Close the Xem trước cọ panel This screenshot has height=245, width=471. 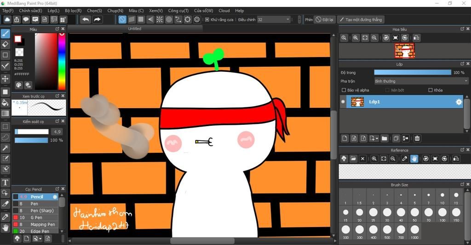(x=63, y=96)
